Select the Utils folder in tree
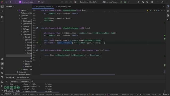This screenshot has width=170, height=96. click(x=28, y=64)
